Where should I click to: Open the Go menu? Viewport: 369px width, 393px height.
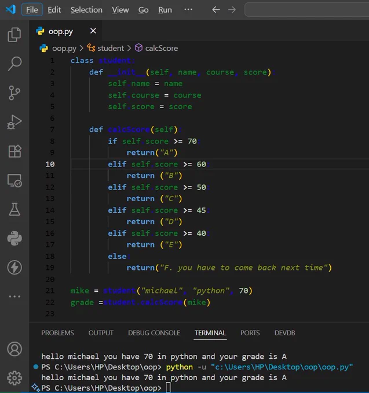pyautogui.click(x=144, y=10)
